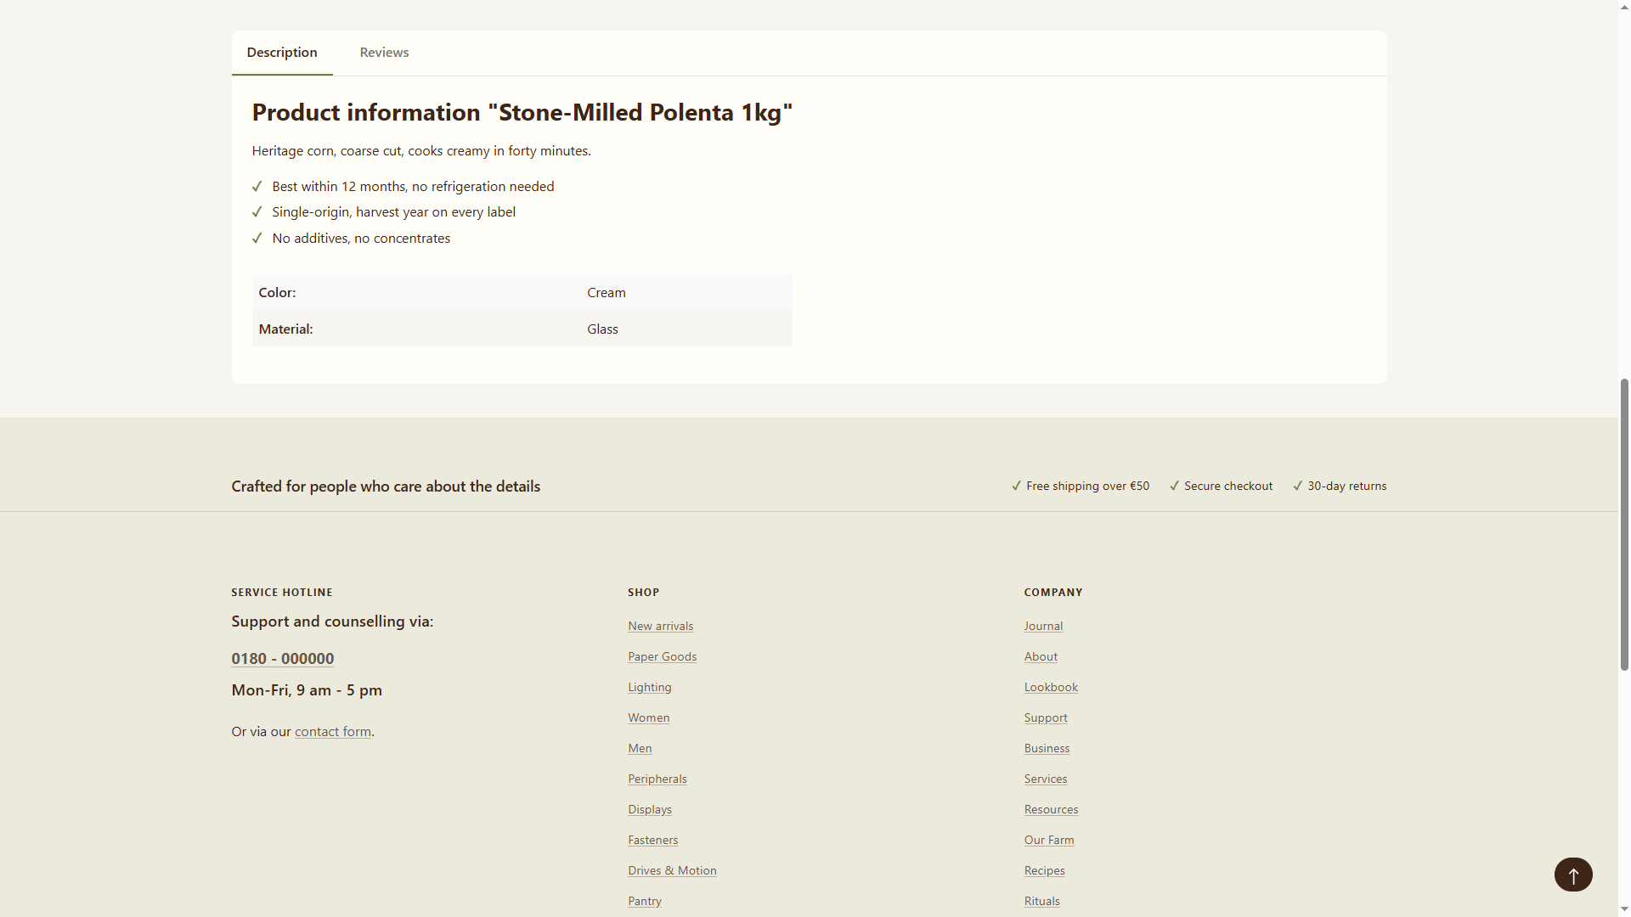The image size is (1631, 917).
Task: Open the contact form link
Action: click(333, 732)
